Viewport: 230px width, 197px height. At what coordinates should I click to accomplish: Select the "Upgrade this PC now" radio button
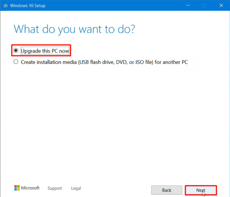[x=16, y=51]
